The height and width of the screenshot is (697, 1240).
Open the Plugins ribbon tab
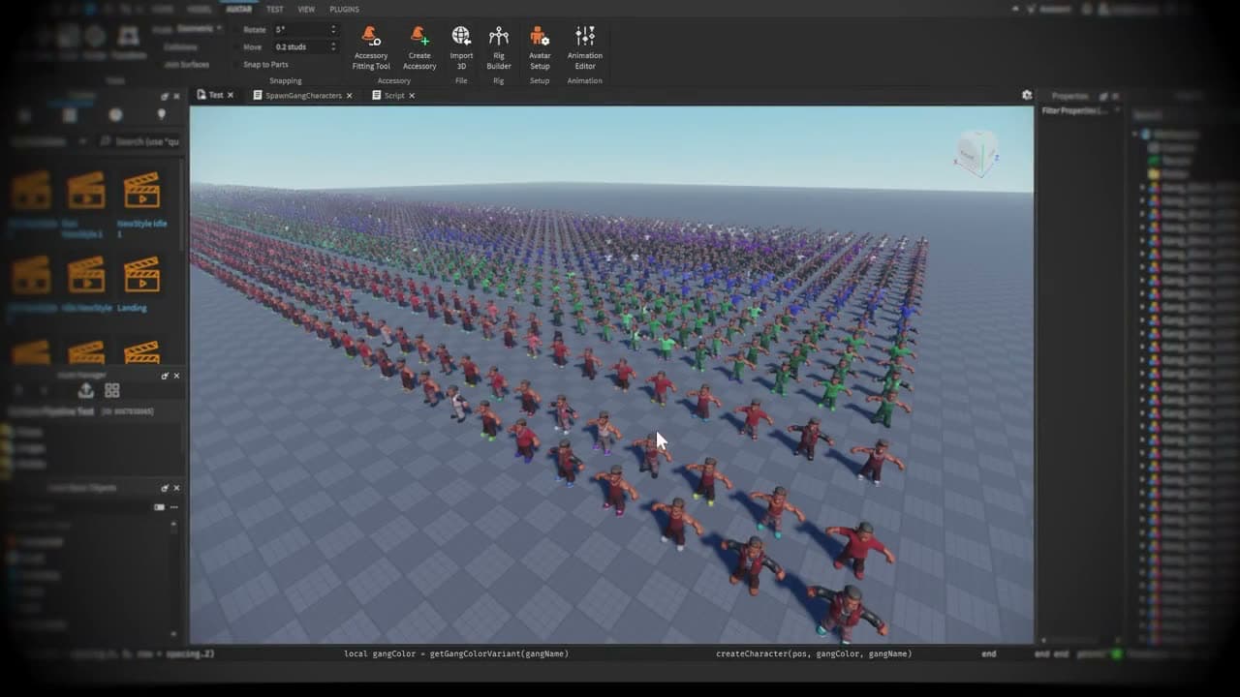[344, 9]
